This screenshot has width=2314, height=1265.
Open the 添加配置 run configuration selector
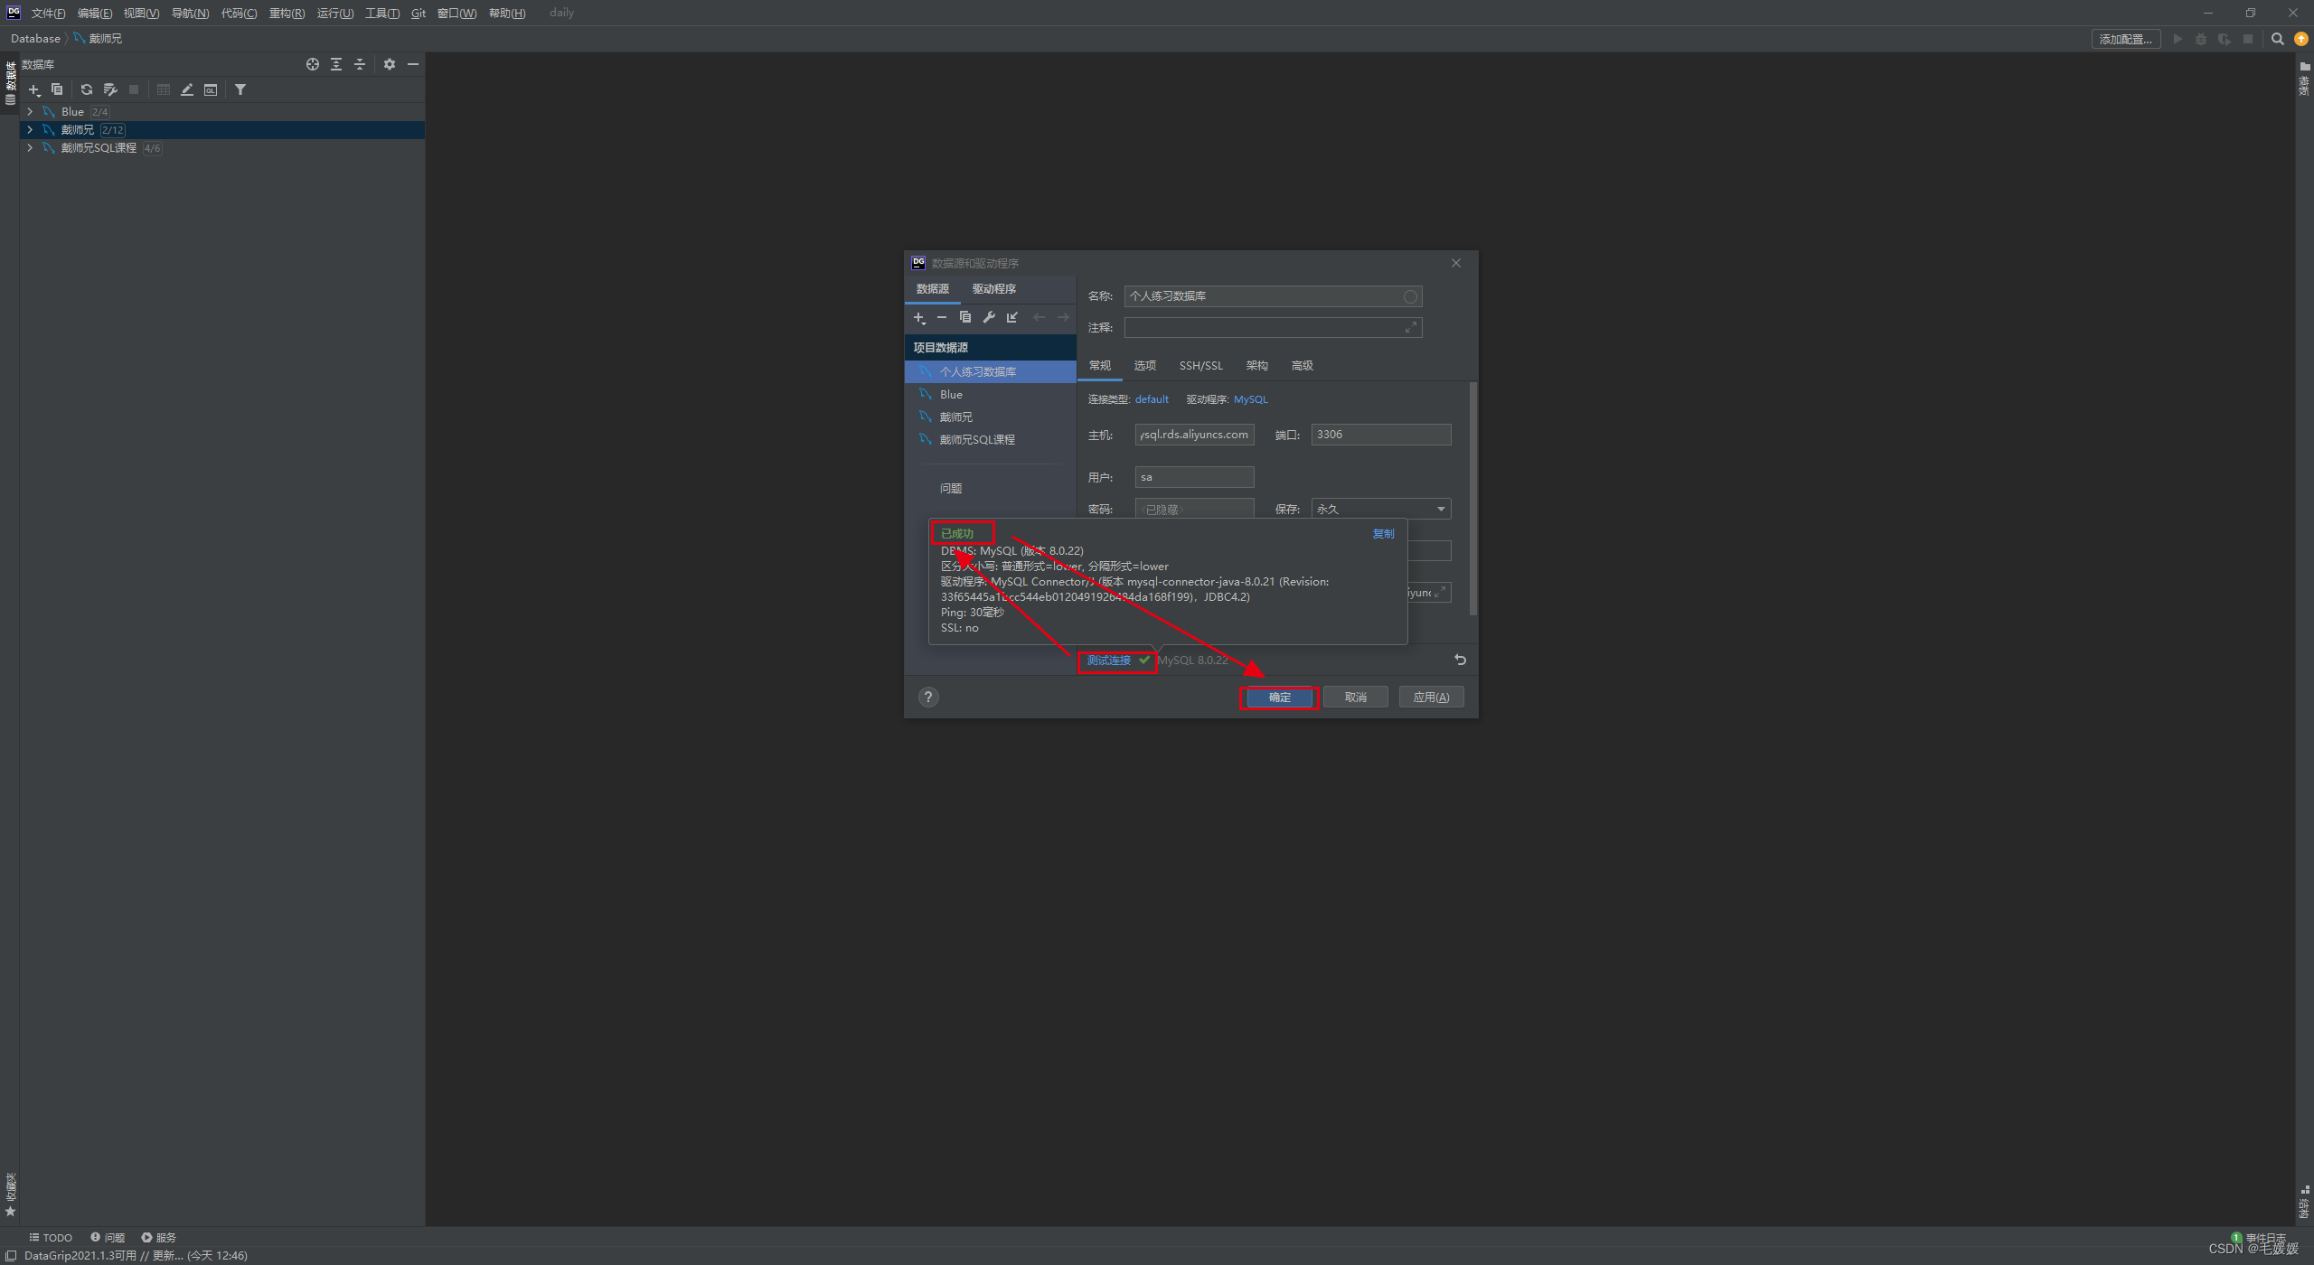coord(2125,39)
